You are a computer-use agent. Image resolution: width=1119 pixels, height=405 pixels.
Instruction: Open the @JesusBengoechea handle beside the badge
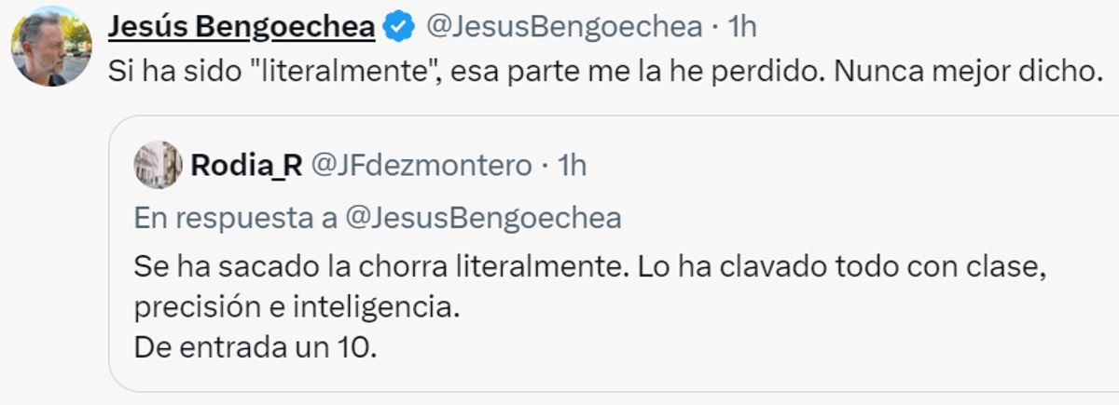coord(563,29)
